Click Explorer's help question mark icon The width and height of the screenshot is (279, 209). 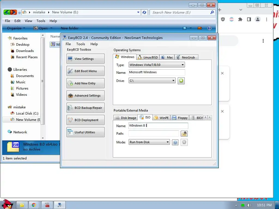[210, 28]
